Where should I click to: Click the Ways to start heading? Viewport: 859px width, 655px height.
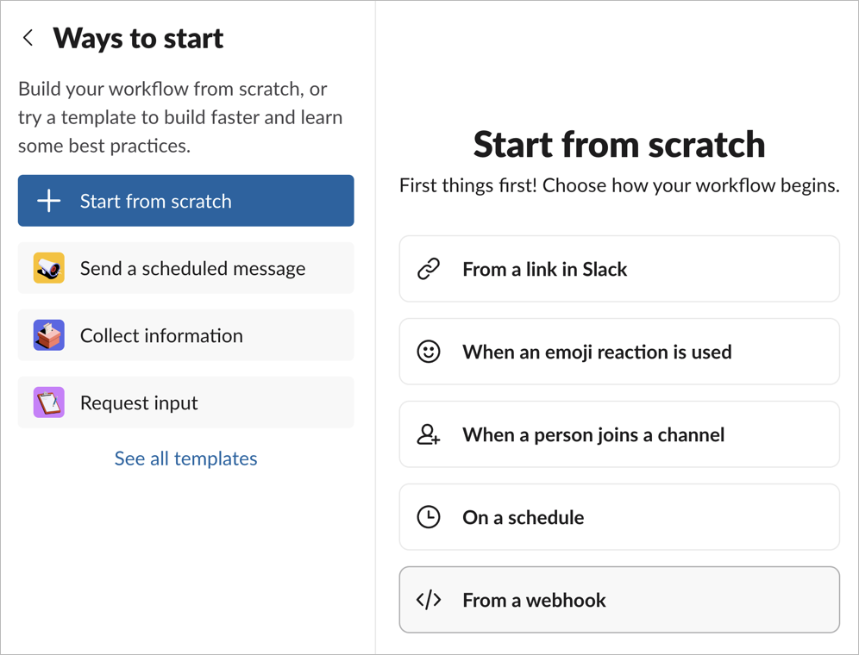pyautogui.click(x=138, y=38)
